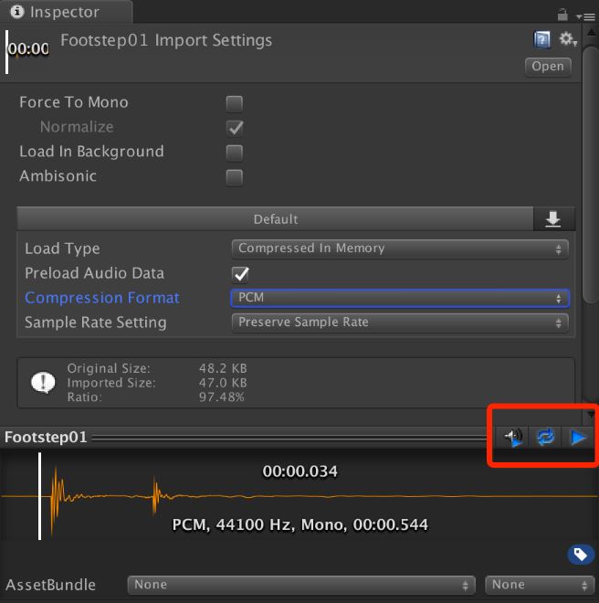Open the help reference book icon
The height and width of the screenshot is (603, 599).
click(542, 39)
